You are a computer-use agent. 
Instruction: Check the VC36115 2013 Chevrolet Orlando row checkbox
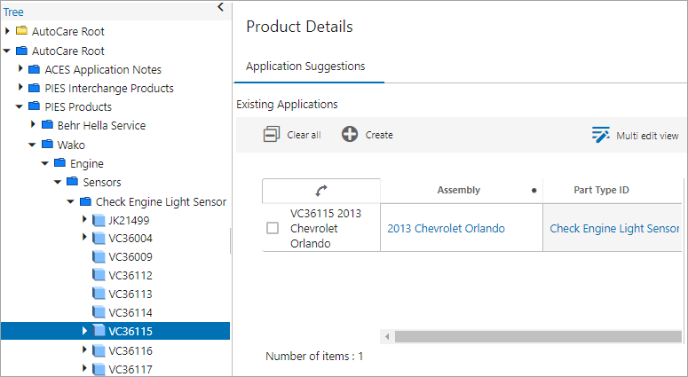273,228
